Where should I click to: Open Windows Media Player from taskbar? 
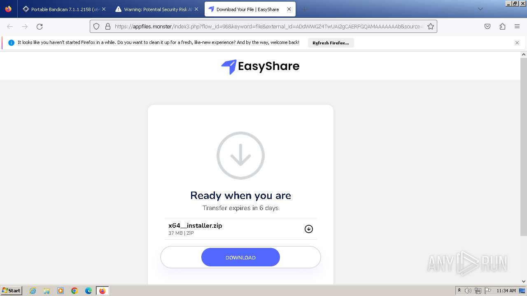pyautogui.click(x=61, y=291)
